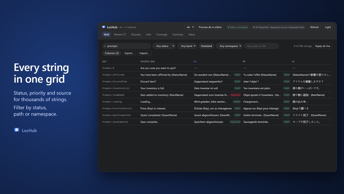The height and width of the screenshot is (194, 344).
Task: Open the Any status dropdown
Action: coord(164,46)
